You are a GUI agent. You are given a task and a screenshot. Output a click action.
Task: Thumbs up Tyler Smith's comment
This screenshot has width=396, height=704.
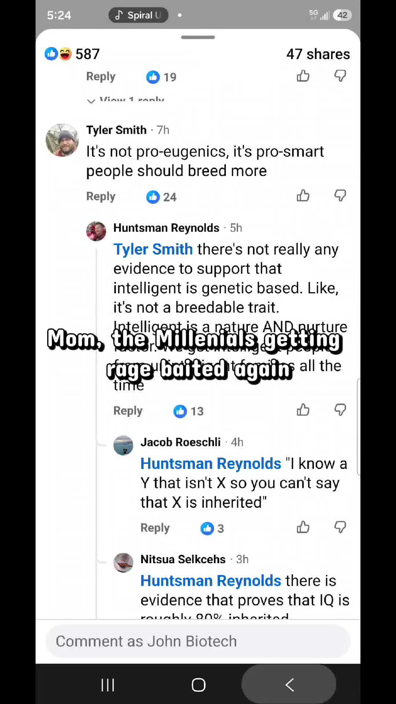tap(303, 196)
